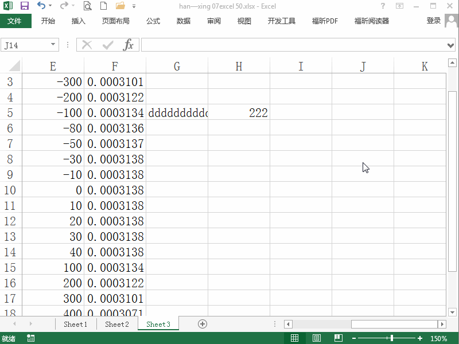
Task: Create new blank workbook via toolbar icon
Action: [104, 6]
